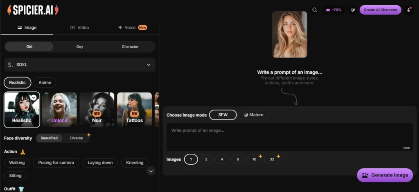Select SFW image mode
Viewport: 419px width, 192px height.
(223, 115)
